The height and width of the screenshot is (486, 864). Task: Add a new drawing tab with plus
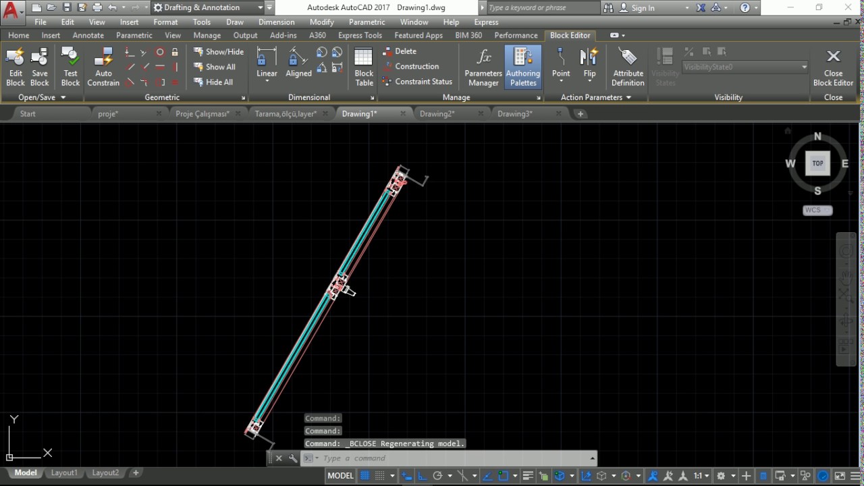[580, 113]
